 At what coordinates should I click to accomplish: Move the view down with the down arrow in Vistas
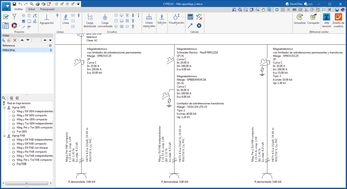click(x=28, y=40)
